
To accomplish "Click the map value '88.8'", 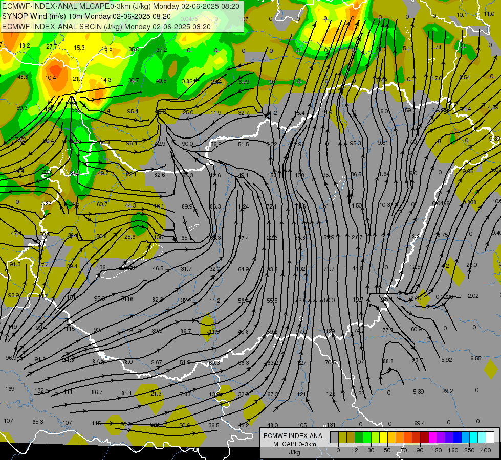I will [x=388, y=361].
